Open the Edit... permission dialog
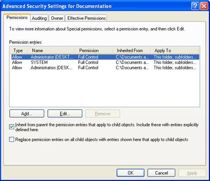The image size is (210, 181). (x=65, y=113)
